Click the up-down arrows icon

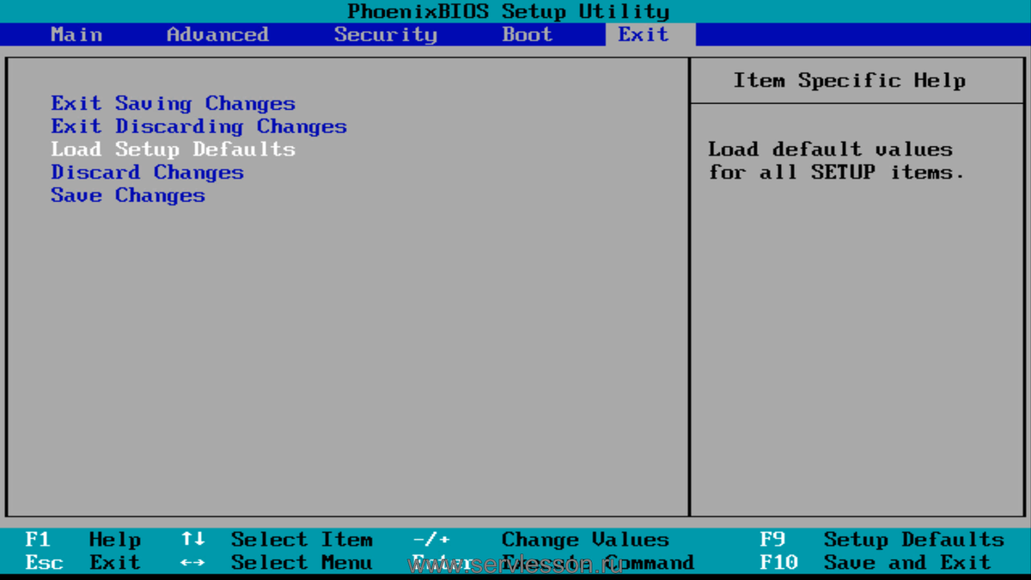(x=192, y=540)
